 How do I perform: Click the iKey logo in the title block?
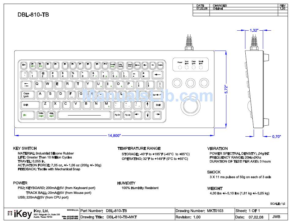pos(20,214)
